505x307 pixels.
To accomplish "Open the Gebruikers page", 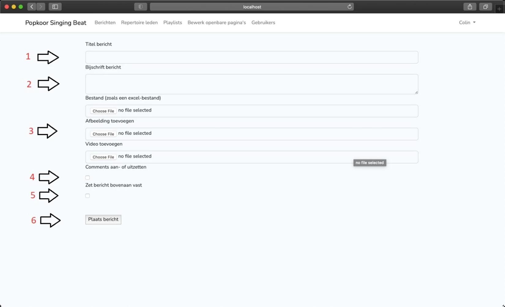I will point(263,22).
